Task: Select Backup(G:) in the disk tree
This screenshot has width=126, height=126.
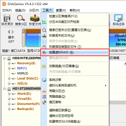Action: coord(25,109)
